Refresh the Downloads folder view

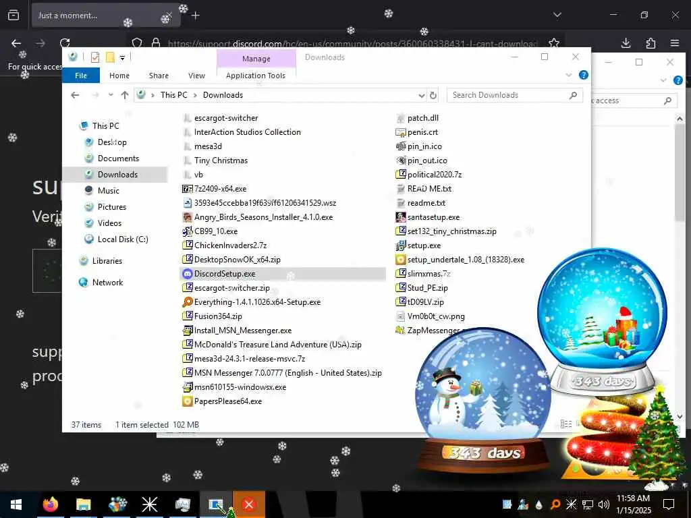click(433, 95)
